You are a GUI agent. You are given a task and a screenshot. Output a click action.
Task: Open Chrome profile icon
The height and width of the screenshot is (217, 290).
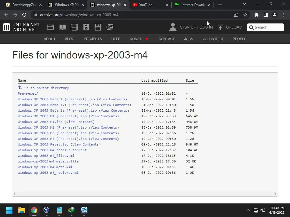pyautogui.click(x=275, y=15)
